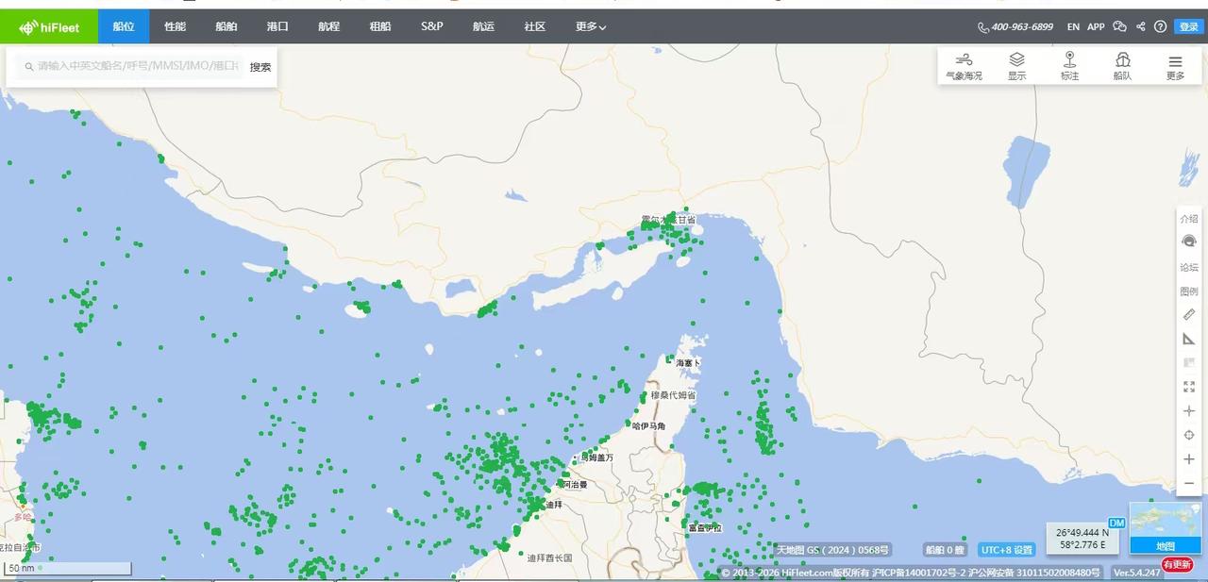Expand the 更多 dropdown in navigation bar
1208x582 pixels.
click(591, 26)
